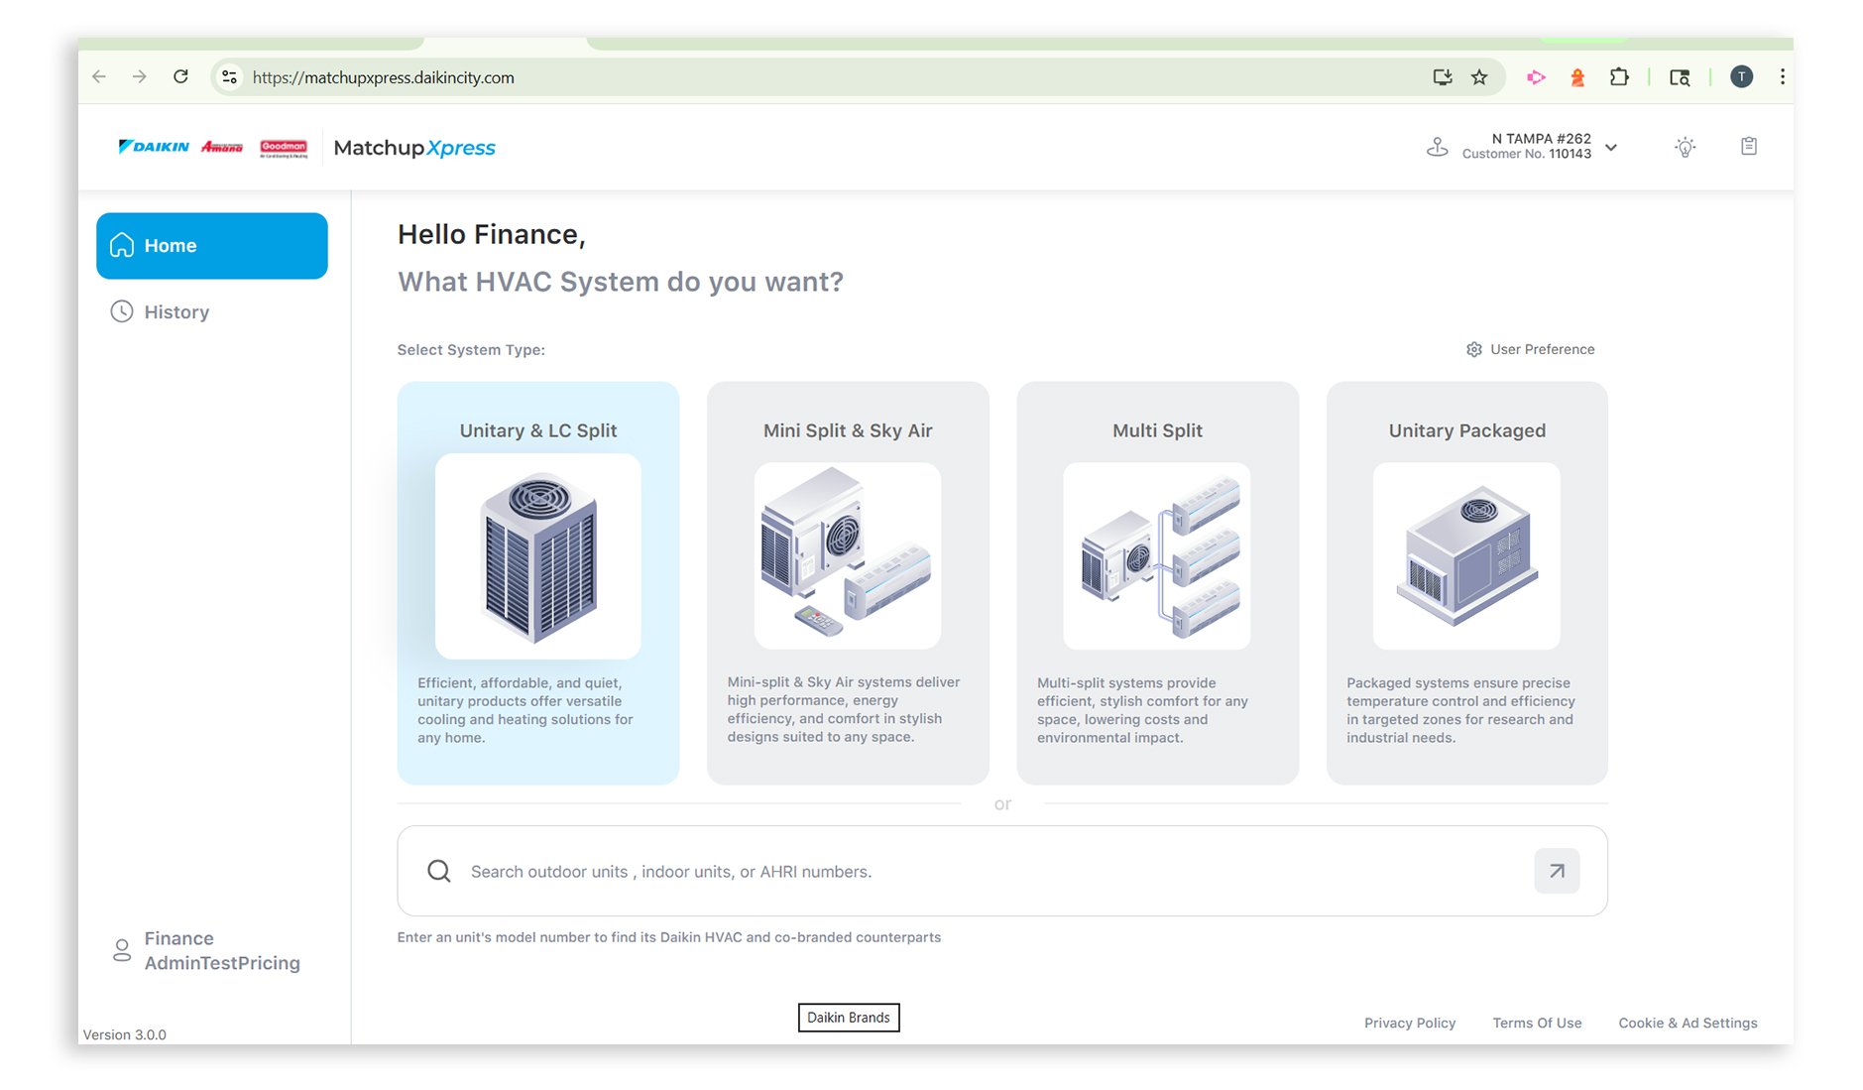Select Home in the sidebar

tap(212, 246)
